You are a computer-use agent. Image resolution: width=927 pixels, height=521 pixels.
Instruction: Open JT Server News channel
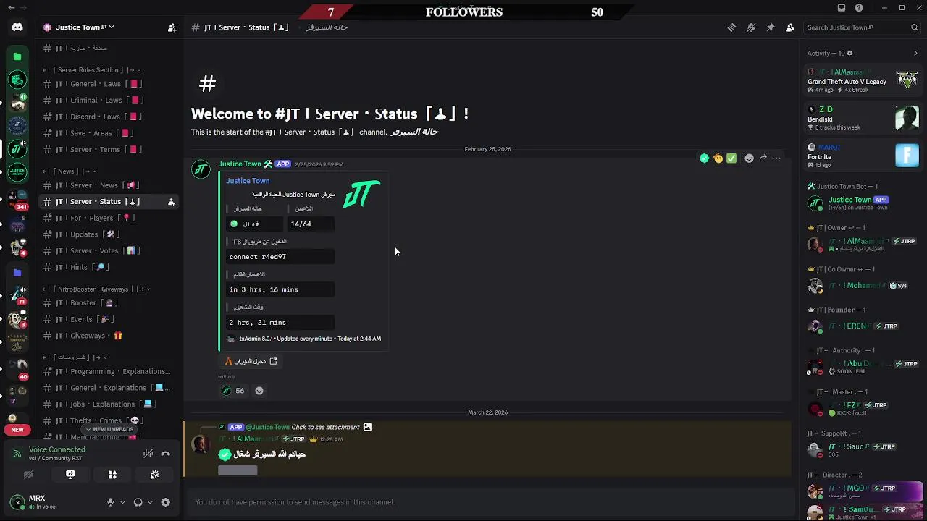coord(109,185)
